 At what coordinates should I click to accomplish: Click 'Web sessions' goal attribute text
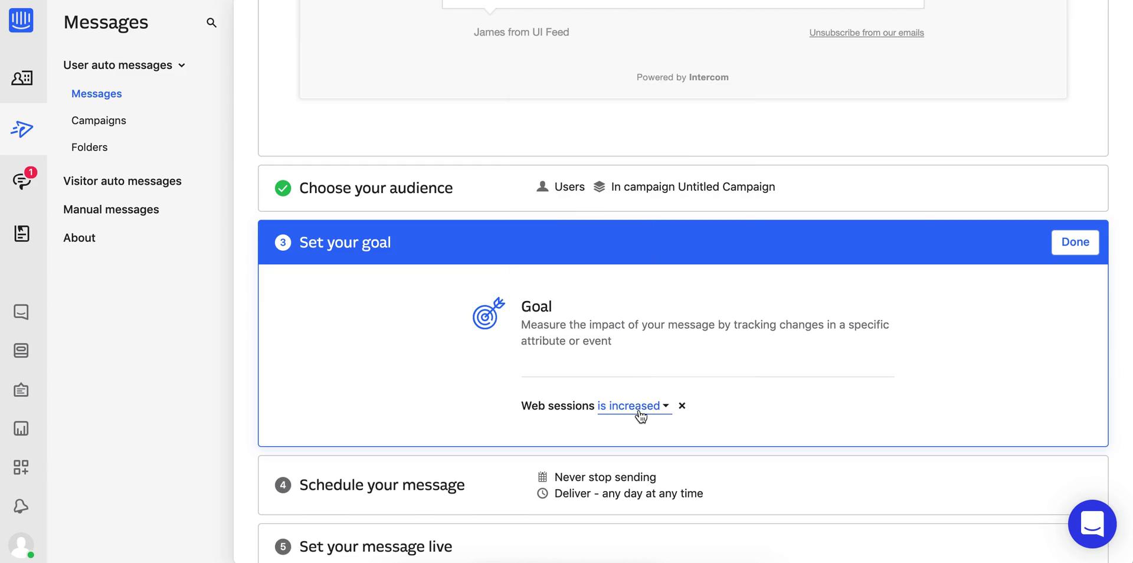coord(557,406)
